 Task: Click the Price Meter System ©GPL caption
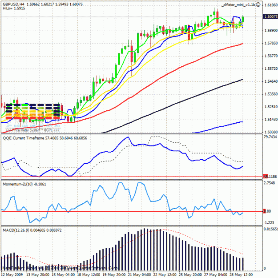coord(33,130)
